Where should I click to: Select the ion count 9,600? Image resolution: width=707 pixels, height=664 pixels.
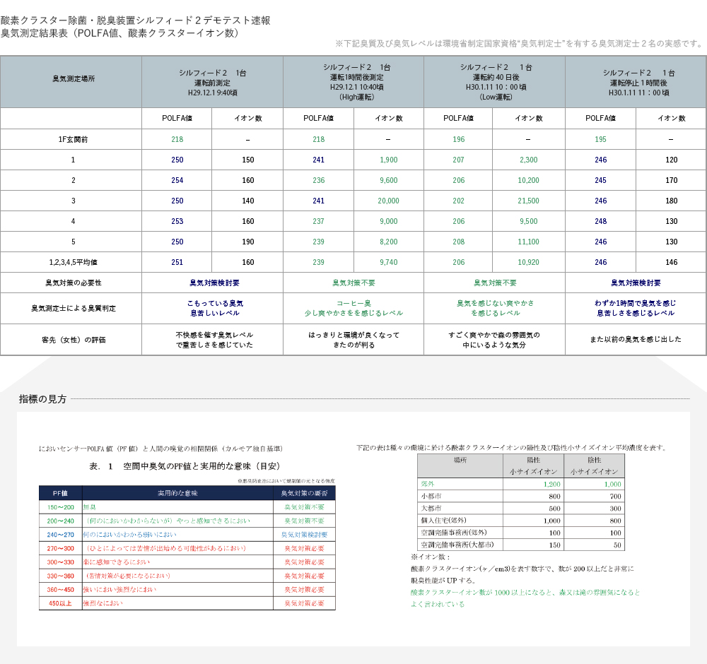(x=389, y=180)
